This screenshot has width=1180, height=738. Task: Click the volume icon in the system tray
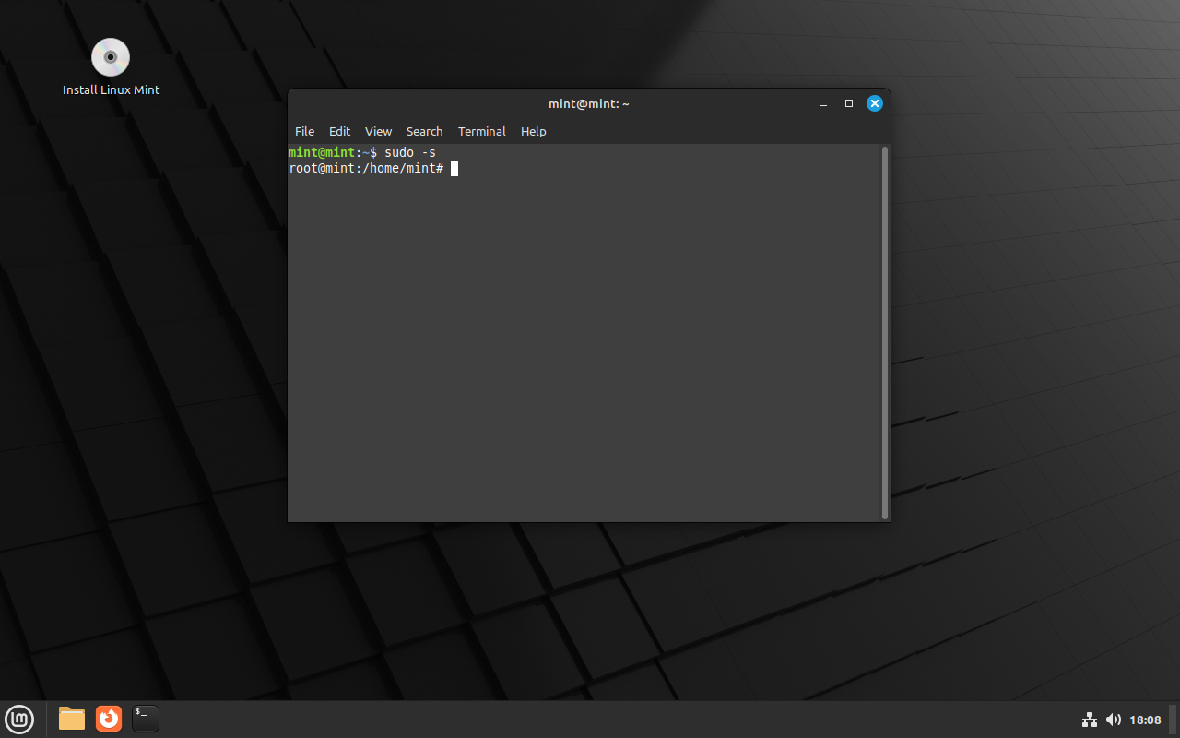pos(1114,720)
